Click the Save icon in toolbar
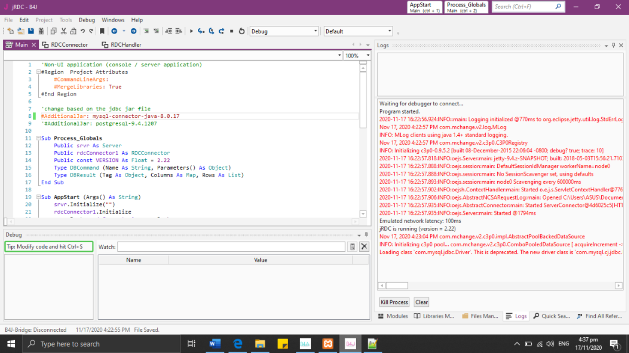Image resolution: width=629 pixels, height=353 pixels. point(31,31)
